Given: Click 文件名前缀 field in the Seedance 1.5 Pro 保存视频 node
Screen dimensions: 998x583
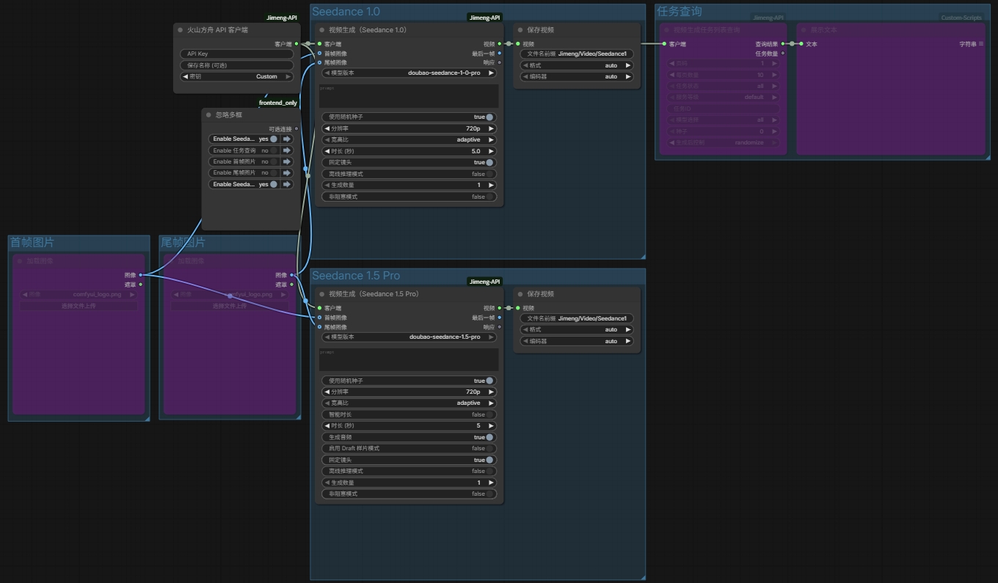Looking at the screenshot, I should pos(577,318).
